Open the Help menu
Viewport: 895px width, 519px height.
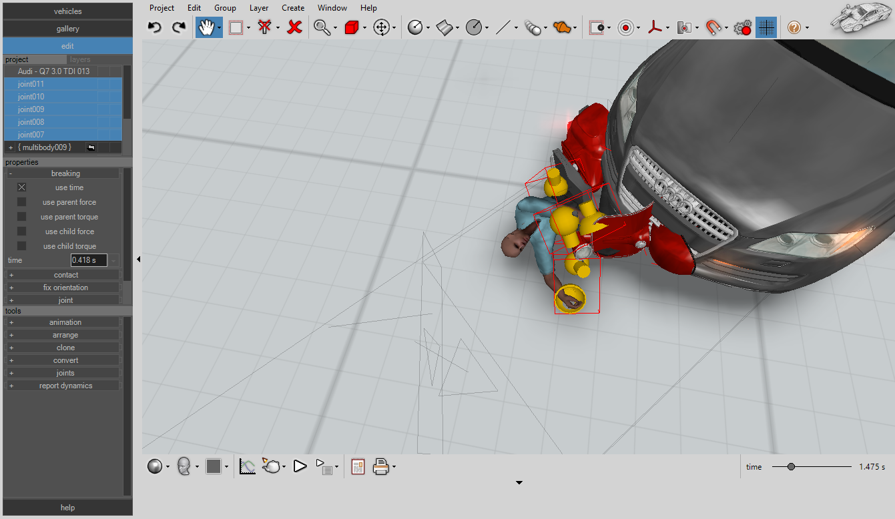pyautogui.click(x=368, y=8)
